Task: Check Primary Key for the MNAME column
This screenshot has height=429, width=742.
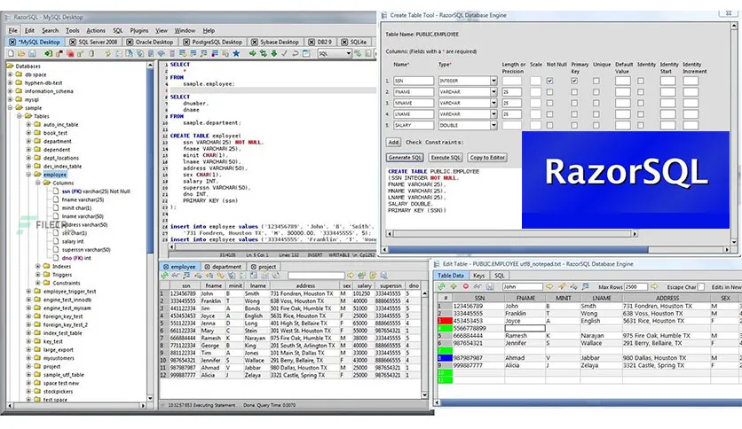Action: 574,103
